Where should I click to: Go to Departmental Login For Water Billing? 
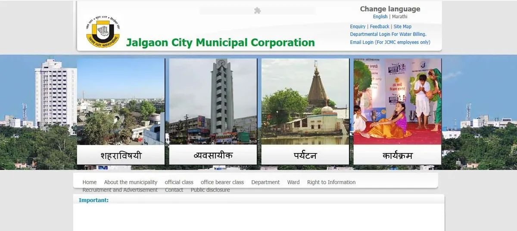pos(388,34)
